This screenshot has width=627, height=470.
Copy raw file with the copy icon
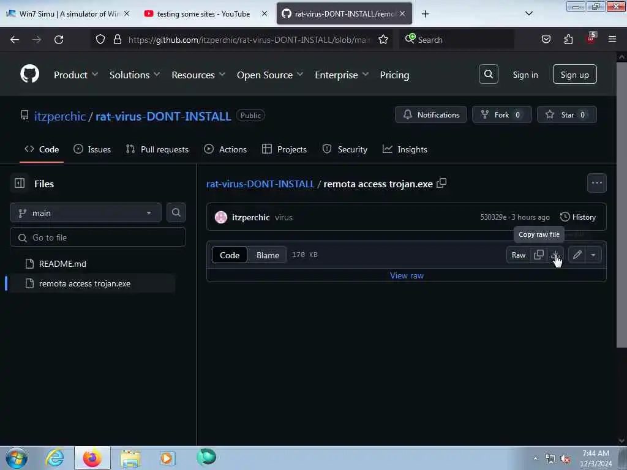[539, 255]
